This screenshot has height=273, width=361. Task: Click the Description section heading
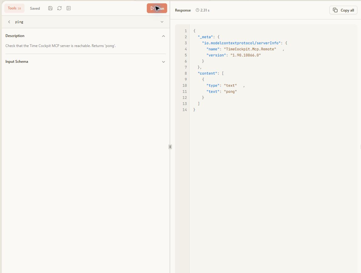[x=15, y=36]
